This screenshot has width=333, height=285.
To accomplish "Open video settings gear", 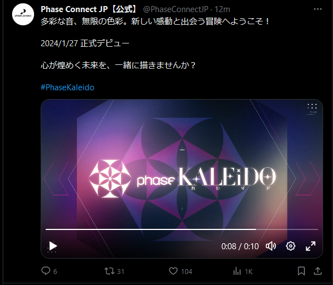I will click(x=291, y=246).
